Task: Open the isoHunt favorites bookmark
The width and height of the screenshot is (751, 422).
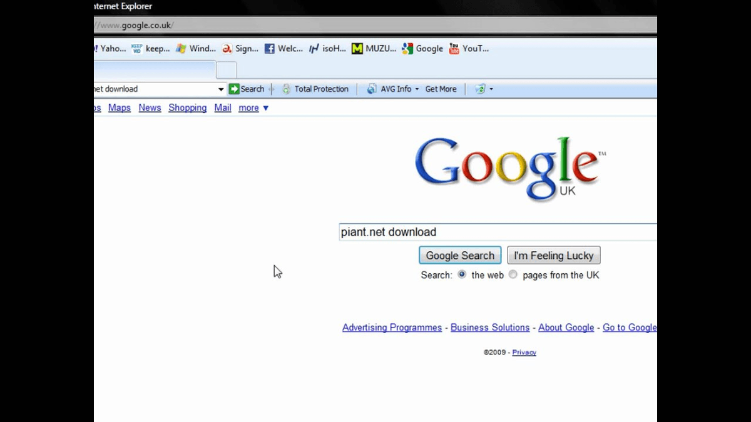Action: tap(327, 49)
